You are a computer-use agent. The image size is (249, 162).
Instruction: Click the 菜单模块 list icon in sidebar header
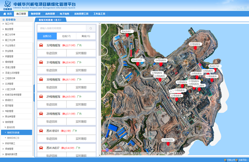click(x=3, y=20)
